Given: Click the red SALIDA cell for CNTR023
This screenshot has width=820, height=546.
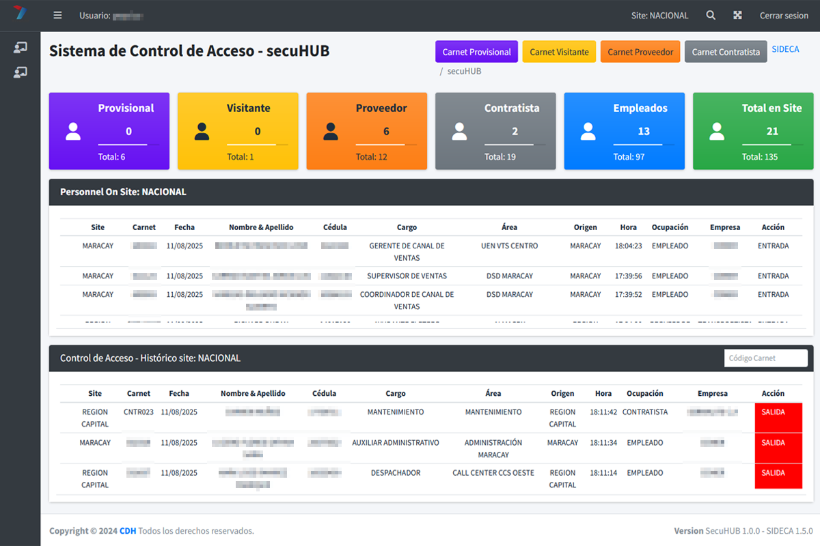Looking at the screenshot, I should click(x=778, y=417).
